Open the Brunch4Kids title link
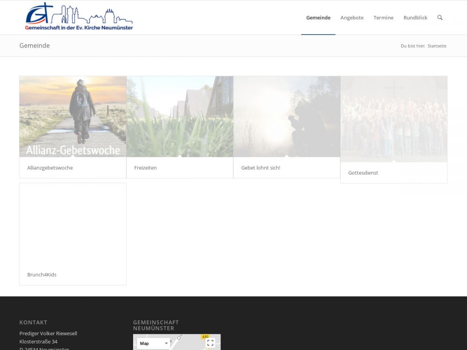Image resolution: width=467 pixels, height=350 pixels. pyautogui.click(x=42, y=275)
